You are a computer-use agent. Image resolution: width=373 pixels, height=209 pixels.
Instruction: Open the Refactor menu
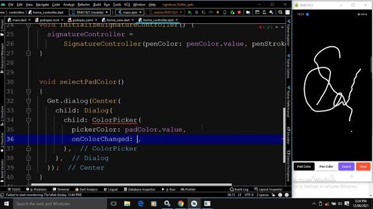coord(84,5)
